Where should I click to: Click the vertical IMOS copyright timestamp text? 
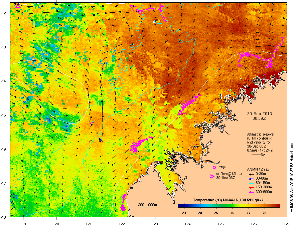point(292,178)
